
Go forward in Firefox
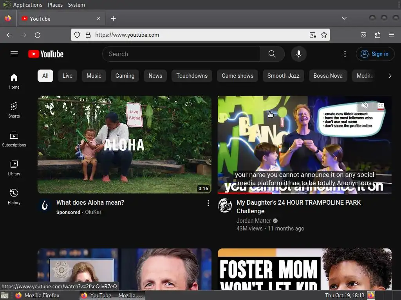pos(23,35)
